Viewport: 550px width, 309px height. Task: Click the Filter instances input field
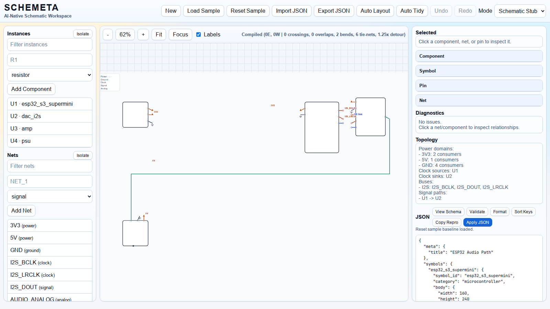coord(50,44)
